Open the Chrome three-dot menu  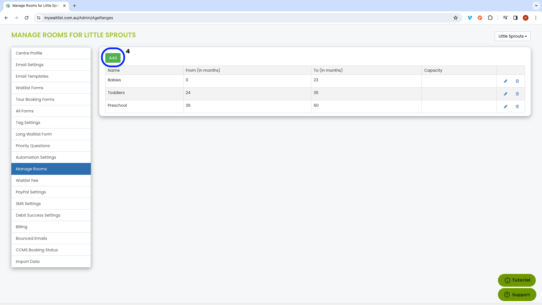pyautogui.click(x=536, y=18)
